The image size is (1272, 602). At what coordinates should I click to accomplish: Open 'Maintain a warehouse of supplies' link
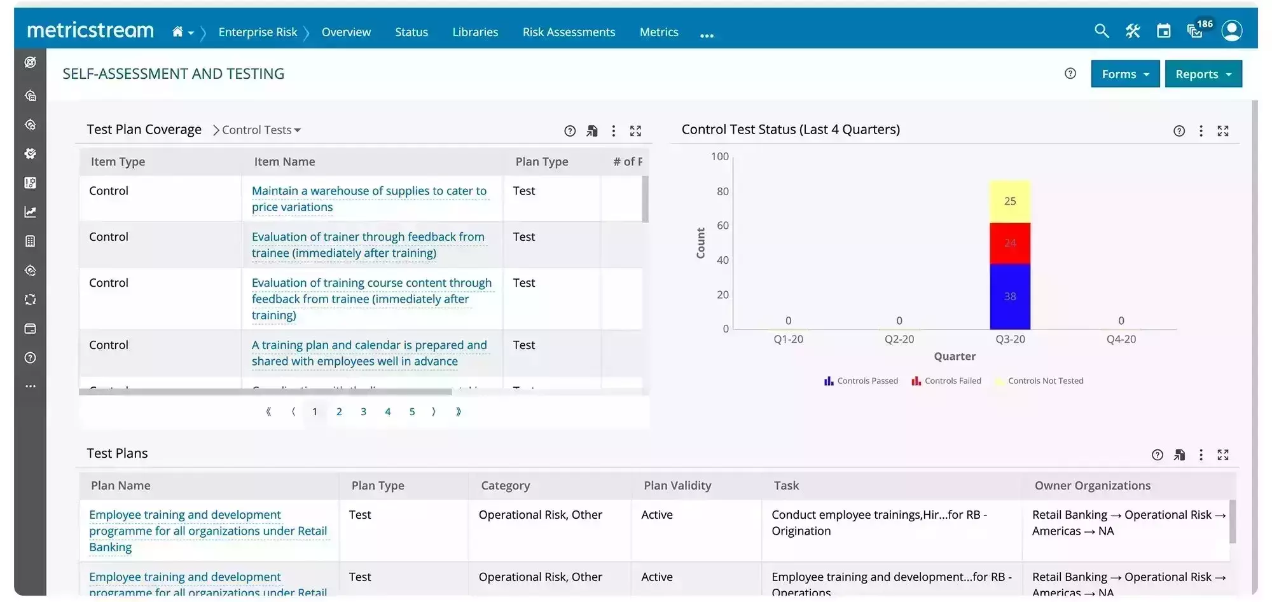[369, 199]
